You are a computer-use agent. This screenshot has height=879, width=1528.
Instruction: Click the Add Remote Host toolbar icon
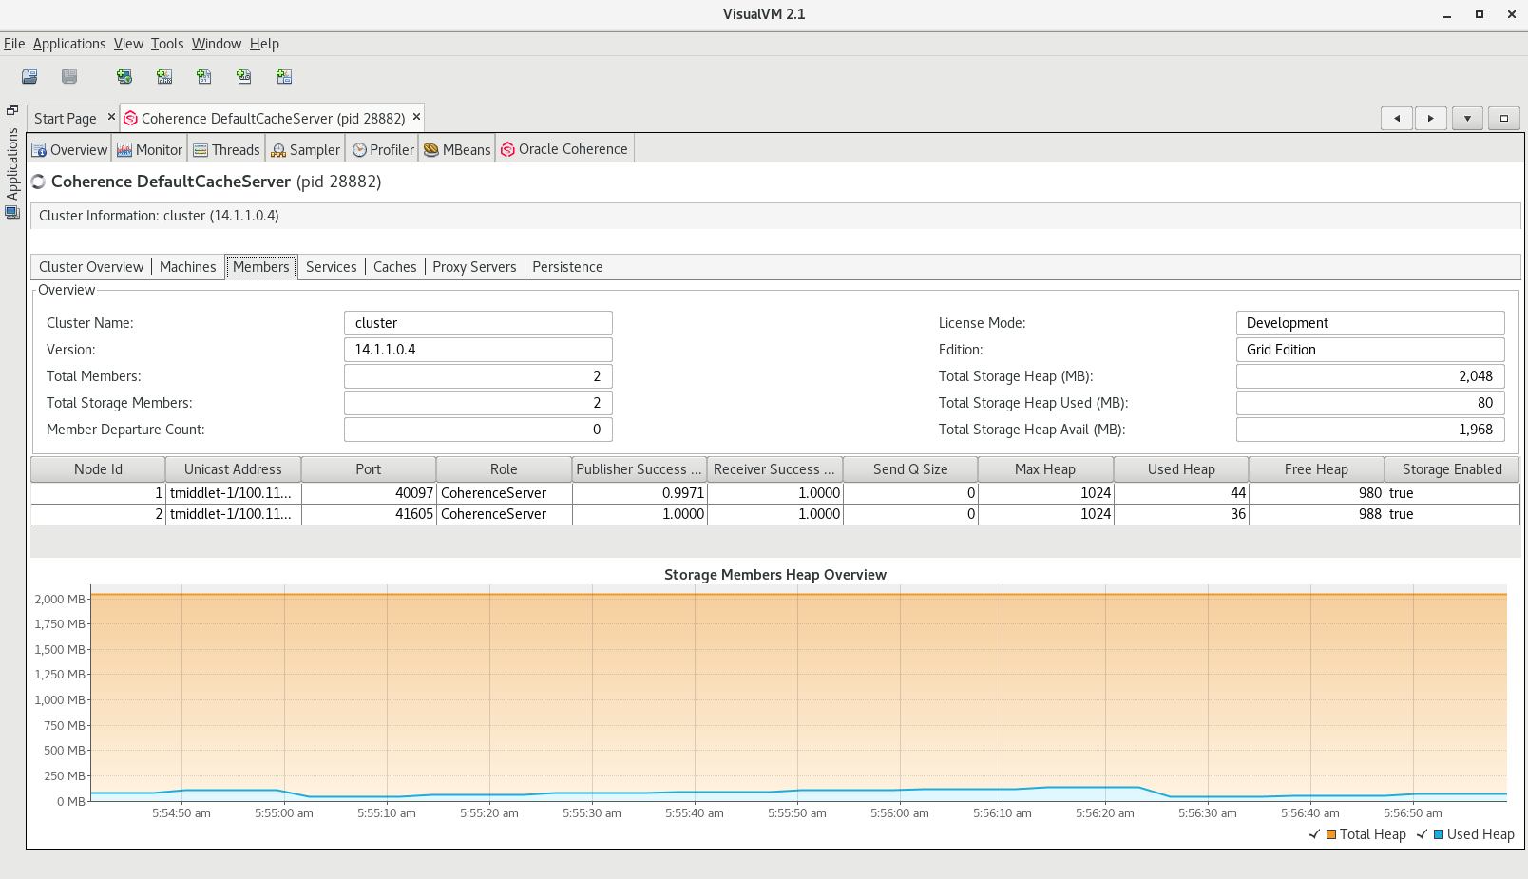[124, 77]
